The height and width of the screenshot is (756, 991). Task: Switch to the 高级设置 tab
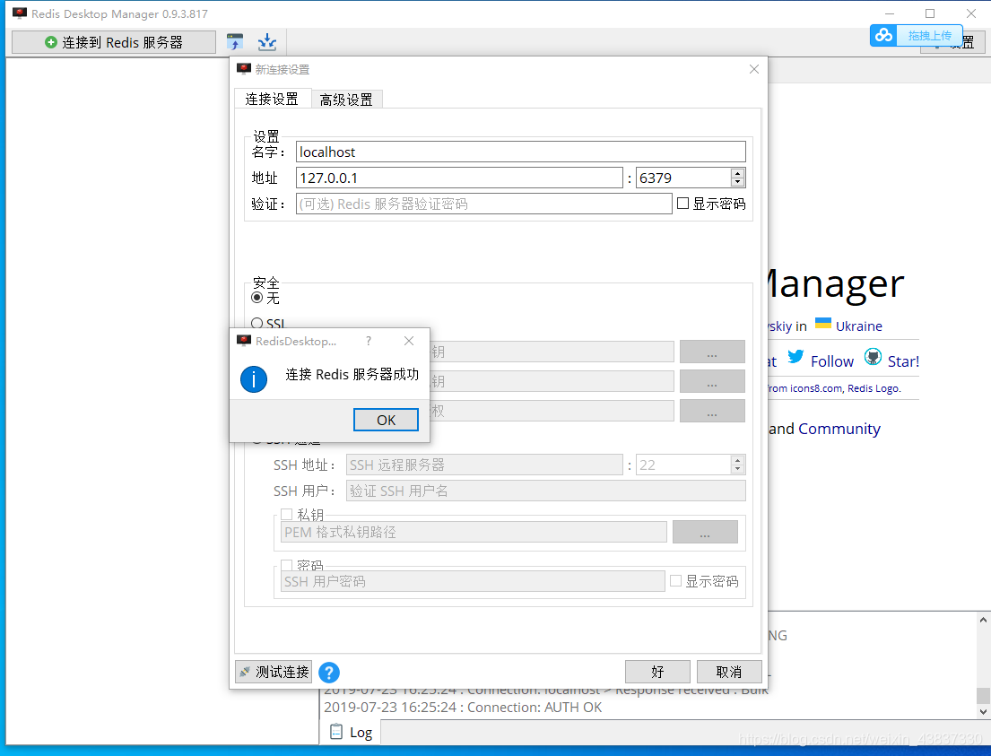point(346,100)
